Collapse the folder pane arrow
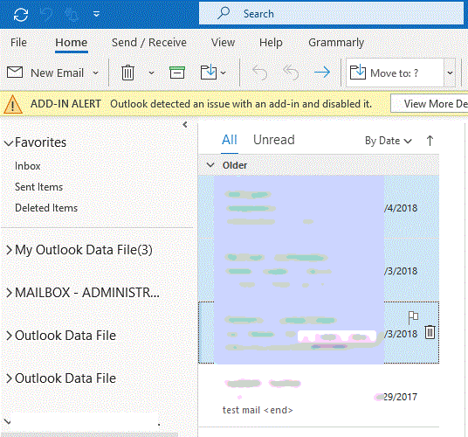 [x=185, y=125]
